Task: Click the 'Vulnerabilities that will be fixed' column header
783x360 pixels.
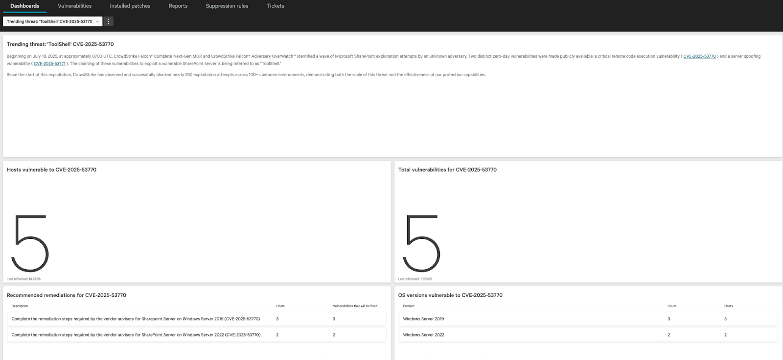Action: click(x=355, y=306)
